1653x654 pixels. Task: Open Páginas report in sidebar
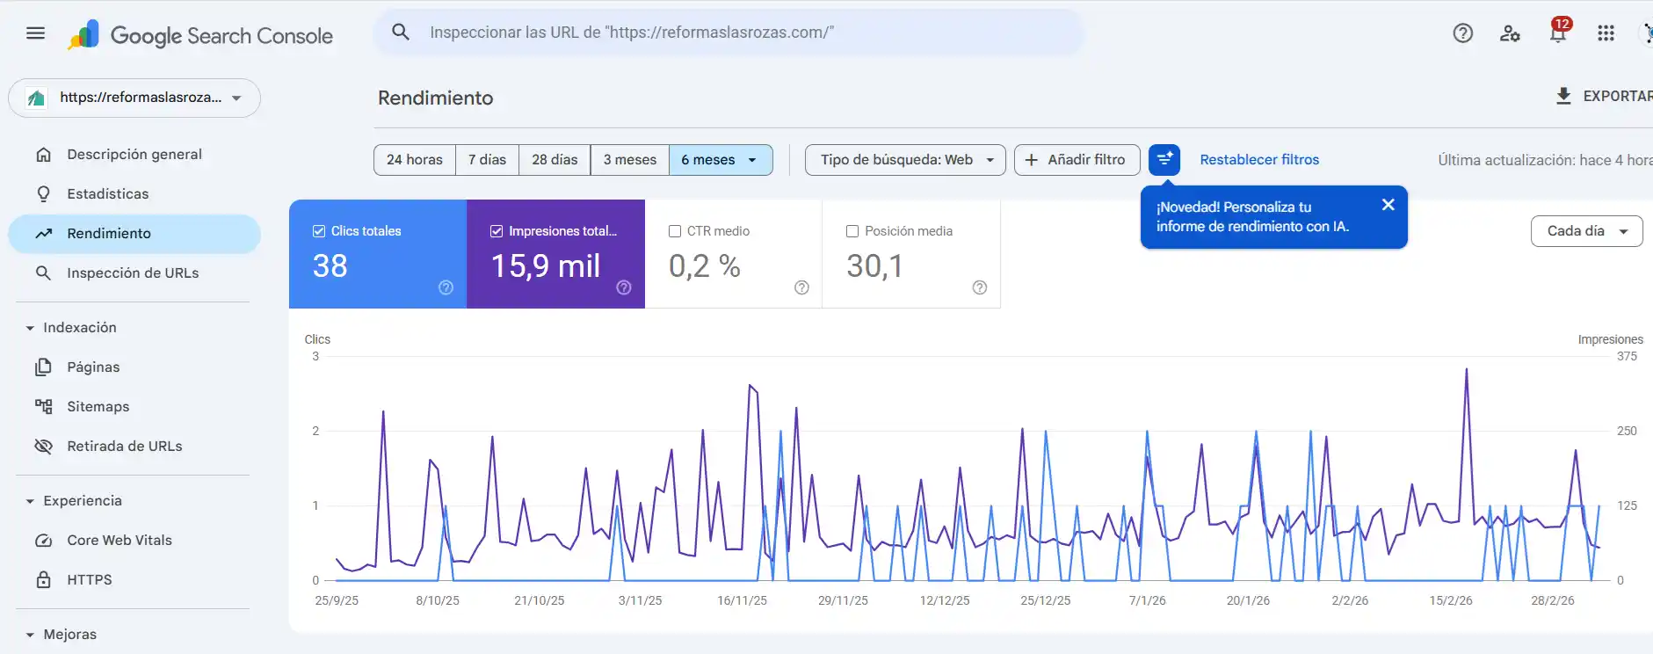point(134,367)
